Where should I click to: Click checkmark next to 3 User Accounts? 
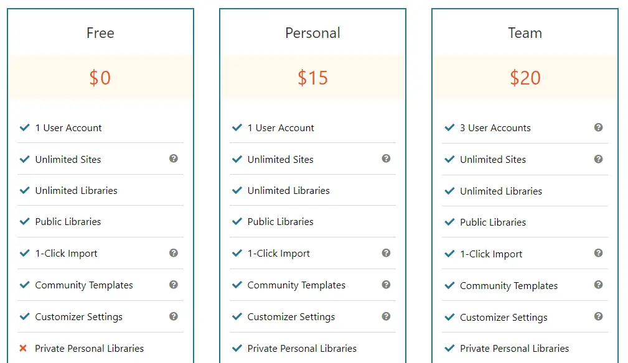449,127
